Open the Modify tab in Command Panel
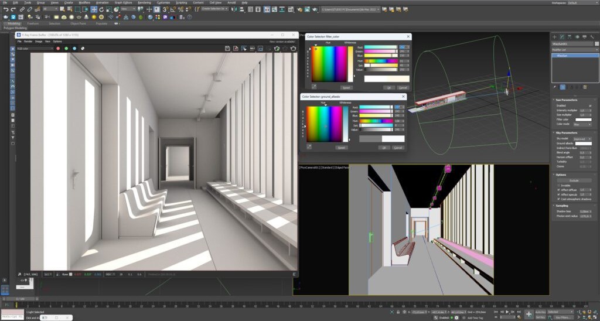 pyautogui.click(x=562, y=37)
